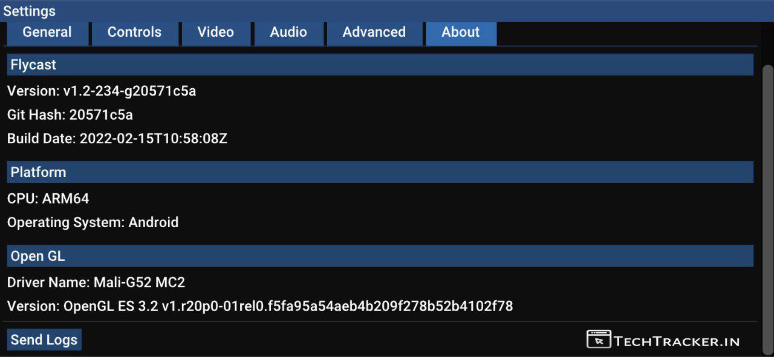The width and height of the screenshot is (774, 357).
Task: Click the Open GL section header
Action: pos(380,256)
